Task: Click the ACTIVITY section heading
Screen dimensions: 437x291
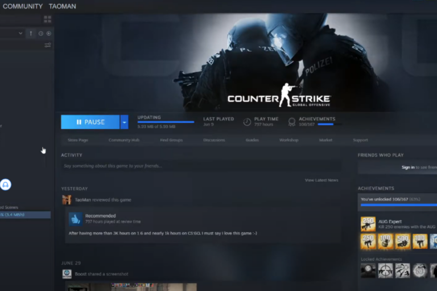Action: (72, 155)
